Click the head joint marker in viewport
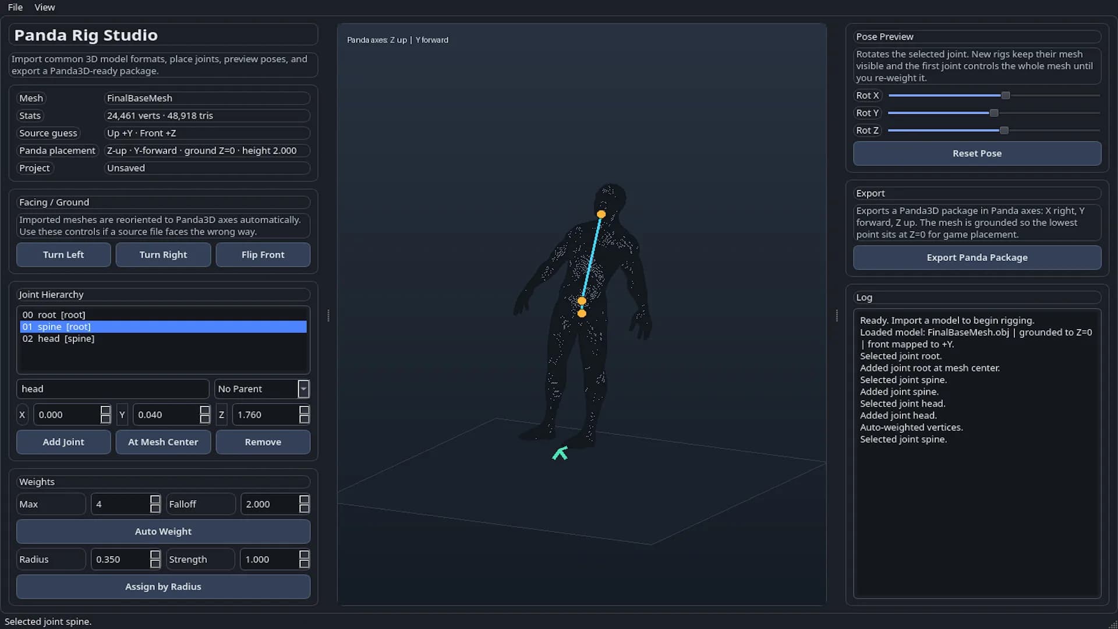Viewport: 1118px width, 629px height. [x=602, y=214]
